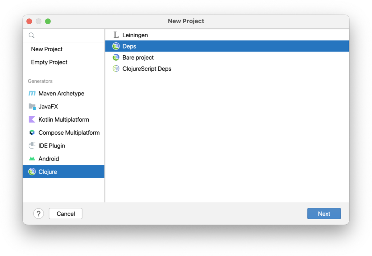
Task: Click the ClojureScript Deps cljs icon
Action: [116, 68]
